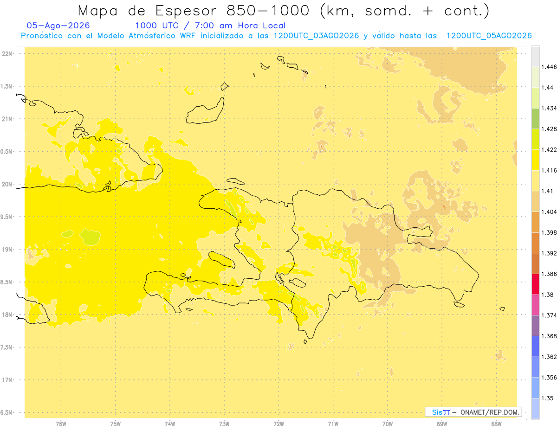This screenshot has height=430, width=557.
Task: Click the legend value "1.35"
Action: pyautogui.click(x=547, y=398)
